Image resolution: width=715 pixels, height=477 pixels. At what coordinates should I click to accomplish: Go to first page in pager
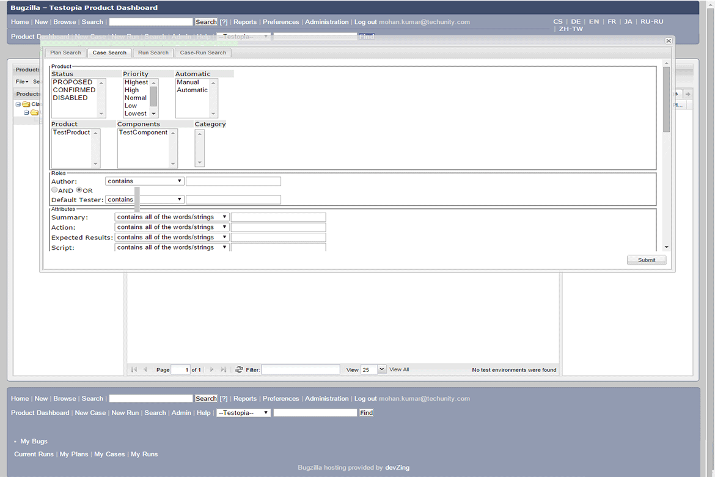pyautogui.click(x=134, y=370)
